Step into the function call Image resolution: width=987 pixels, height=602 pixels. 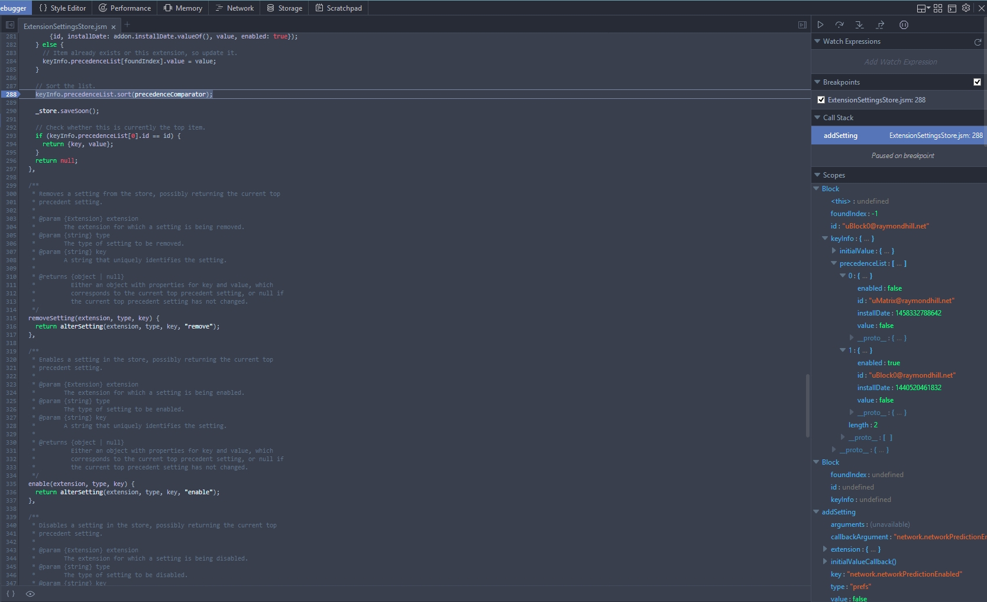(x=859, y=25)
